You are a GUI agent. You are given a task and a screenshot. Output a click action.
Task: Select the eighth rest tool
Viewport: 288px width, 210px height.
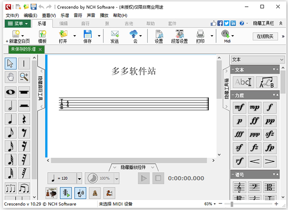click(x=24, y=132)
